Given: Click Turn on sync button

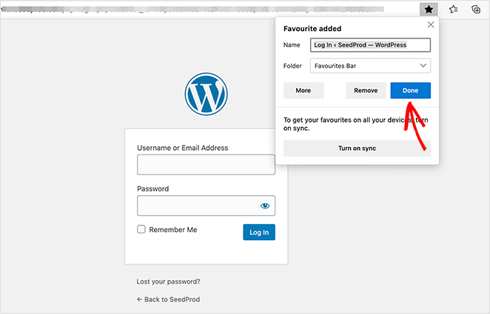Looking at the screenshot, I should (x=357, y=149).
